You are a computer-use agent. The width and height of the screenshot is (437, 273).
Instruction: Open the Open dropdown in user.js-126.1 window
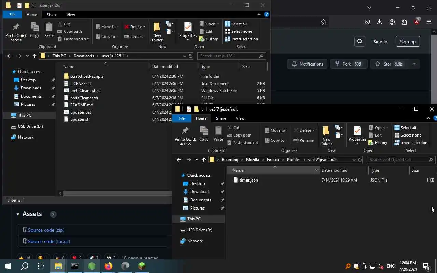click(x=218, y=24)
